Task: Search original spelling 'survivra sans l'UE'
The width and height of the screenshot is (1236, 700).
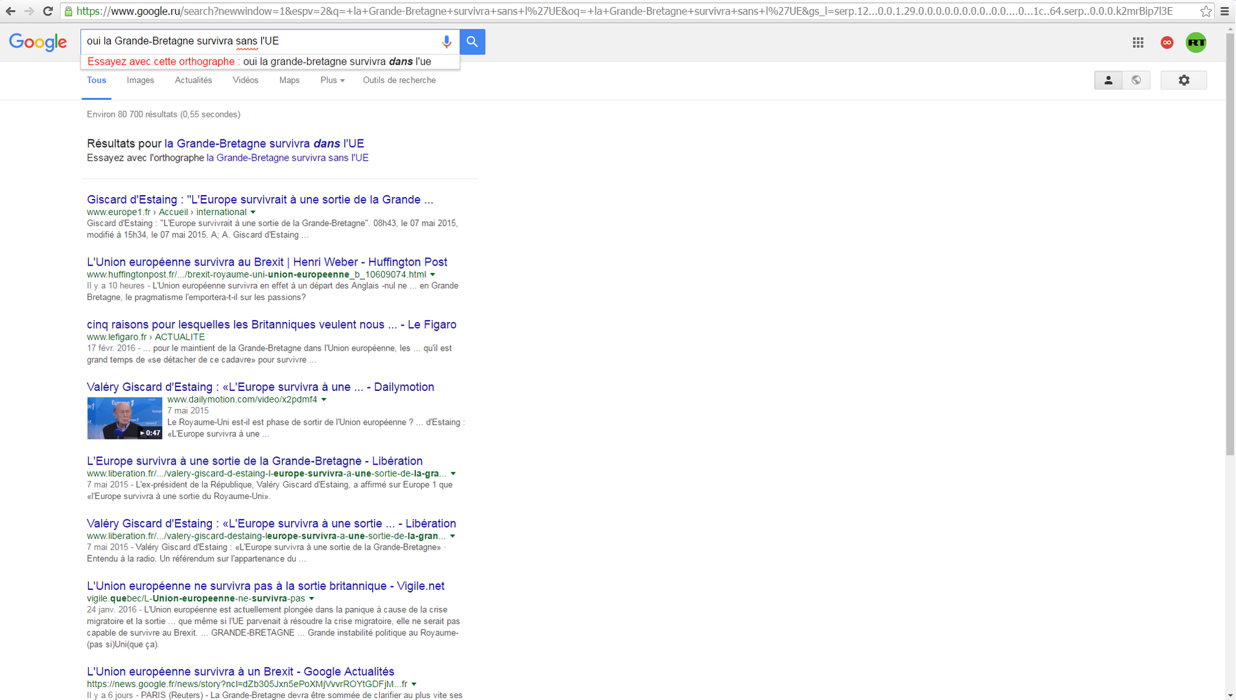Action: (x=287, y=157)
